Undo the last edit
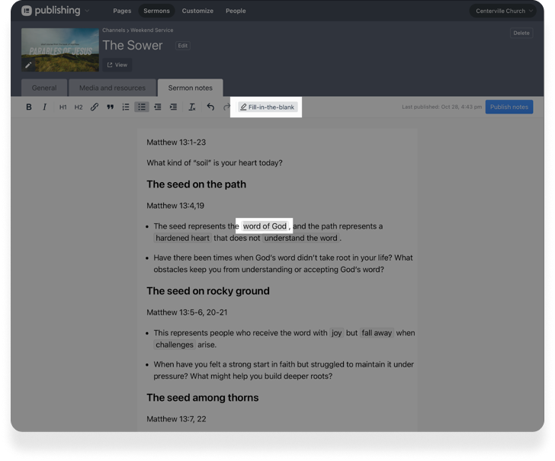This screenshot has width=555, height=461. [210, 107]
